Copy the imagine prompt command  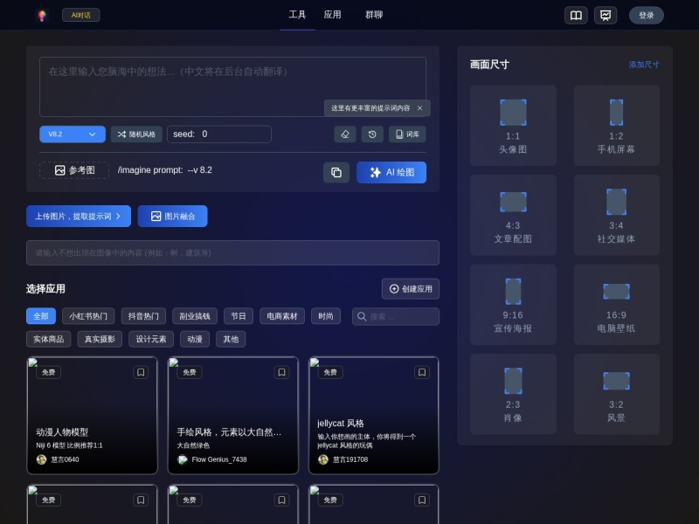click(x=336, y=172)
